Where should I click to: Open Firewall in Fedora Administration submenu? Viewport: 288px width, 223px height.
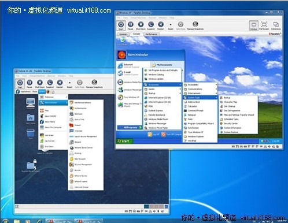pyautogui.click(x=86, y=125)
